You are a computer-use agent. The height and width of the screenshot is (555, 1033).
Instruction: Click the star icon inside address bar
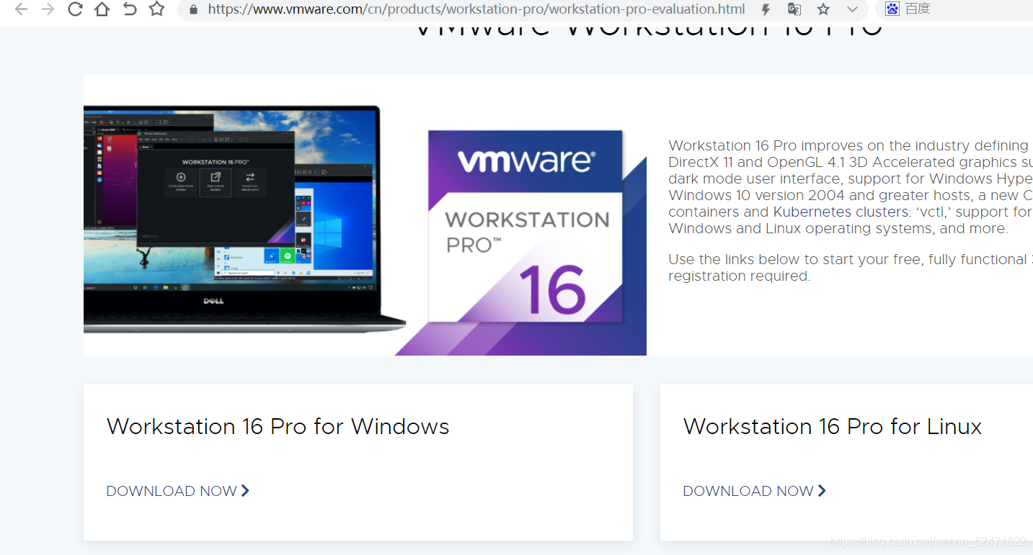[x=823, y=9]
